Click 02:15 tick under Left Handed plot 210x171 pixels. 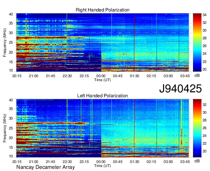tap(151, 162)
